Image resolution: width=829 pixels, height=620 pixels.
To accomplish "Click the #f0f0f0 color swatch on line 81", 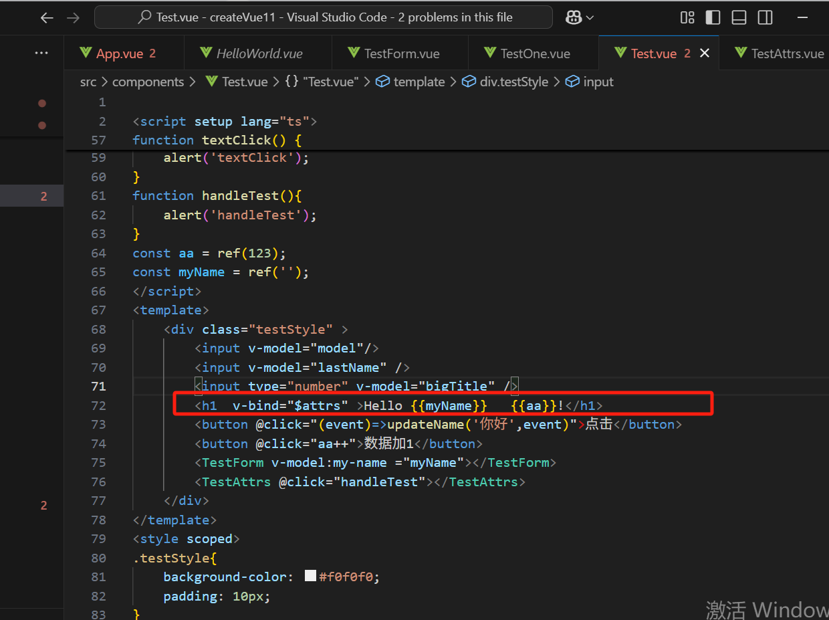I will 310,577.
